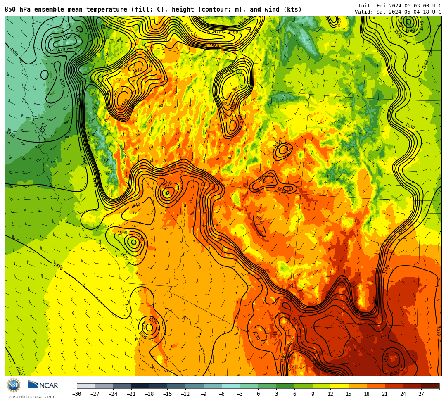Click the Init: Fri 2024-05-03 00 UTC text
446x402 pixels.
(400, 6)
